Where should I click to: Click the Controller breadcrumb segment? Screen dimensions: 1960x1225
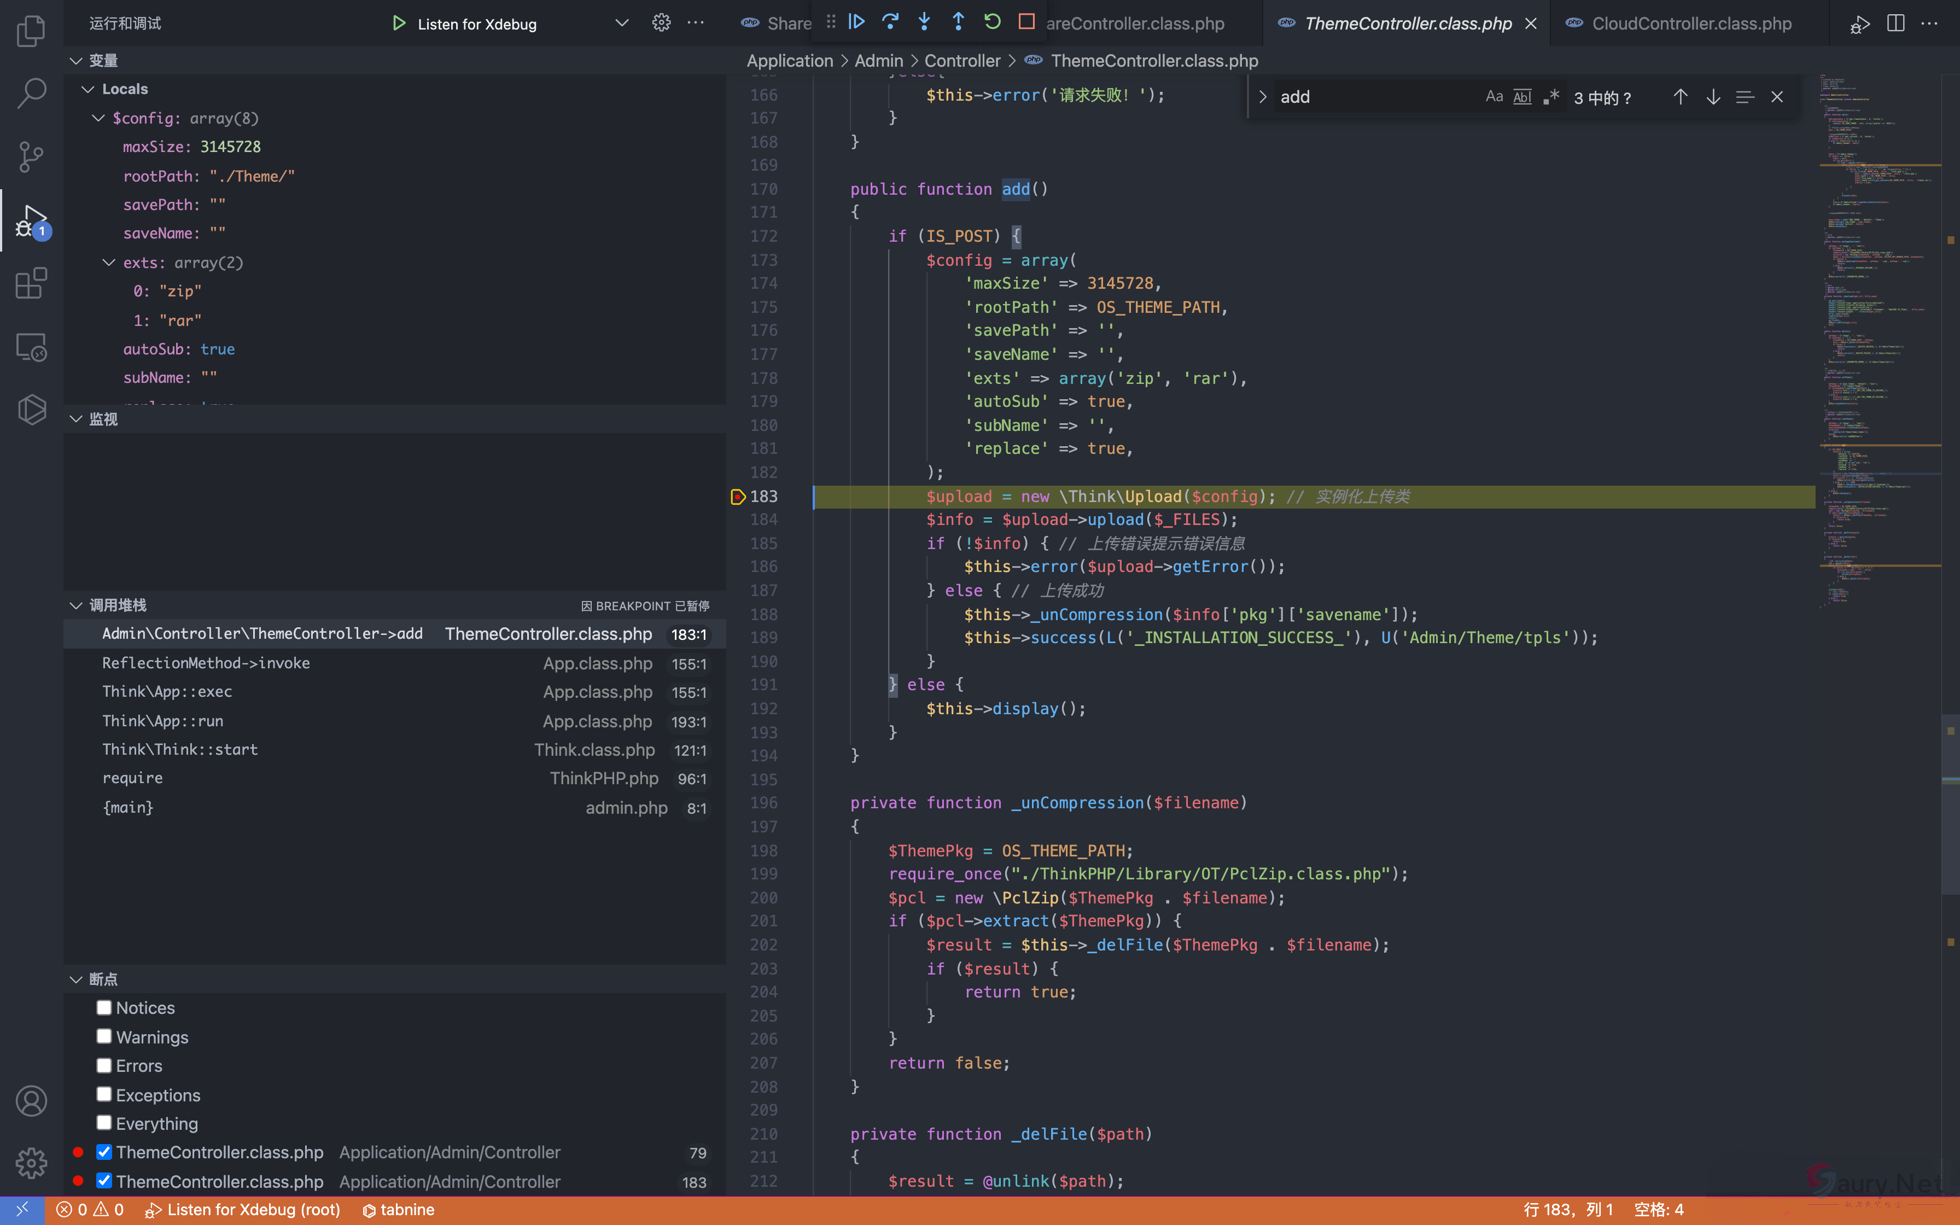point(961,61)
